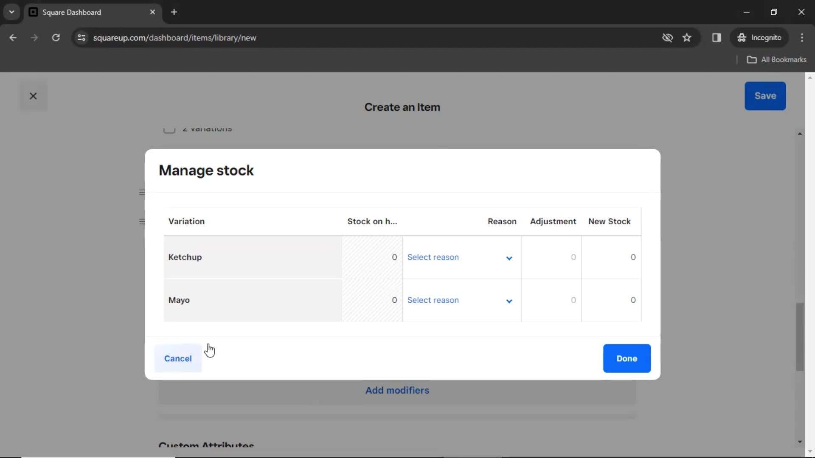The height and width of the screenshot is (458, 815).
Task: Click the Mayo row Adjustment field
Action: pyautogui.click(x=551, y=300)
